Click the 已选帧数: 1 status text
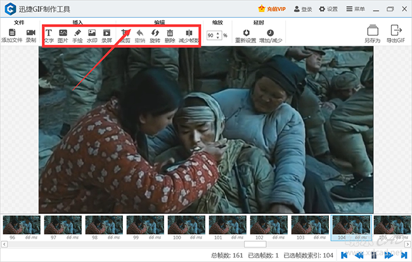Image resolution: width=412 pixels, height=262 pixels. point(263,255)
